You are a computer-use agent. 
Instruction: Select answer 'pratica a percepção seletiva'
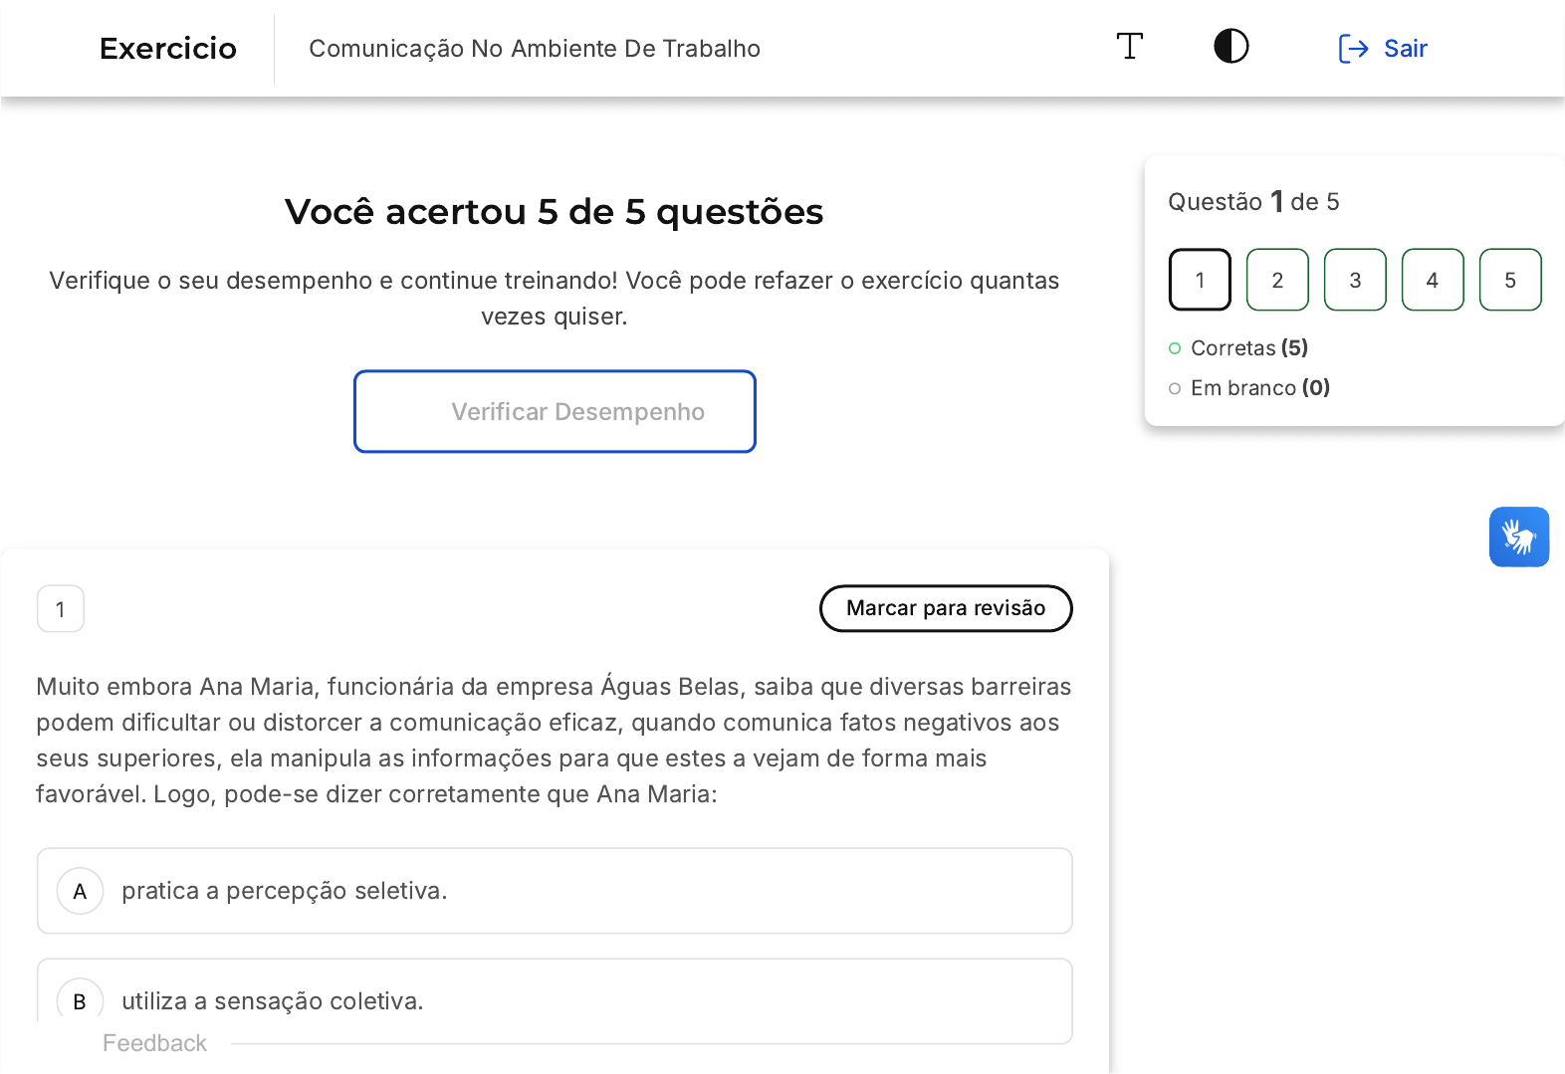click(284, 891)
